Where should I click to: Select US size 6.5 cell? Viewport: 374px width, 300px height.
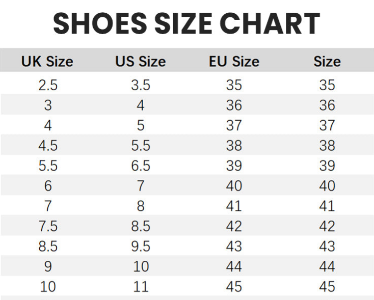tap(141, 166)
